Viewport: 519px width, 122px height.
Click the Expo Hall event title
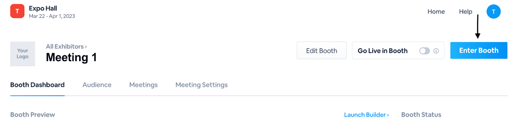point(43,8)
